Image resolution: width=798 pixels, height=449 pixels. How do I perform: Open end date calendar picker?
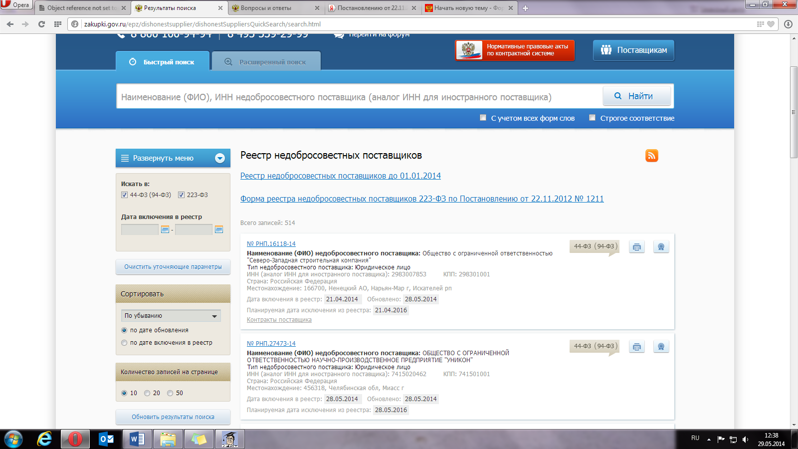click(x=218, y=229)
